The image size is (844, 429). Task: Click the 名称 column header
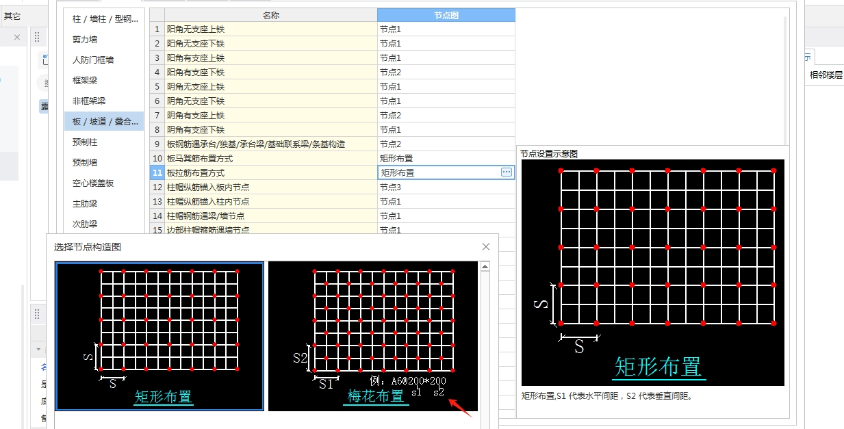271,15
